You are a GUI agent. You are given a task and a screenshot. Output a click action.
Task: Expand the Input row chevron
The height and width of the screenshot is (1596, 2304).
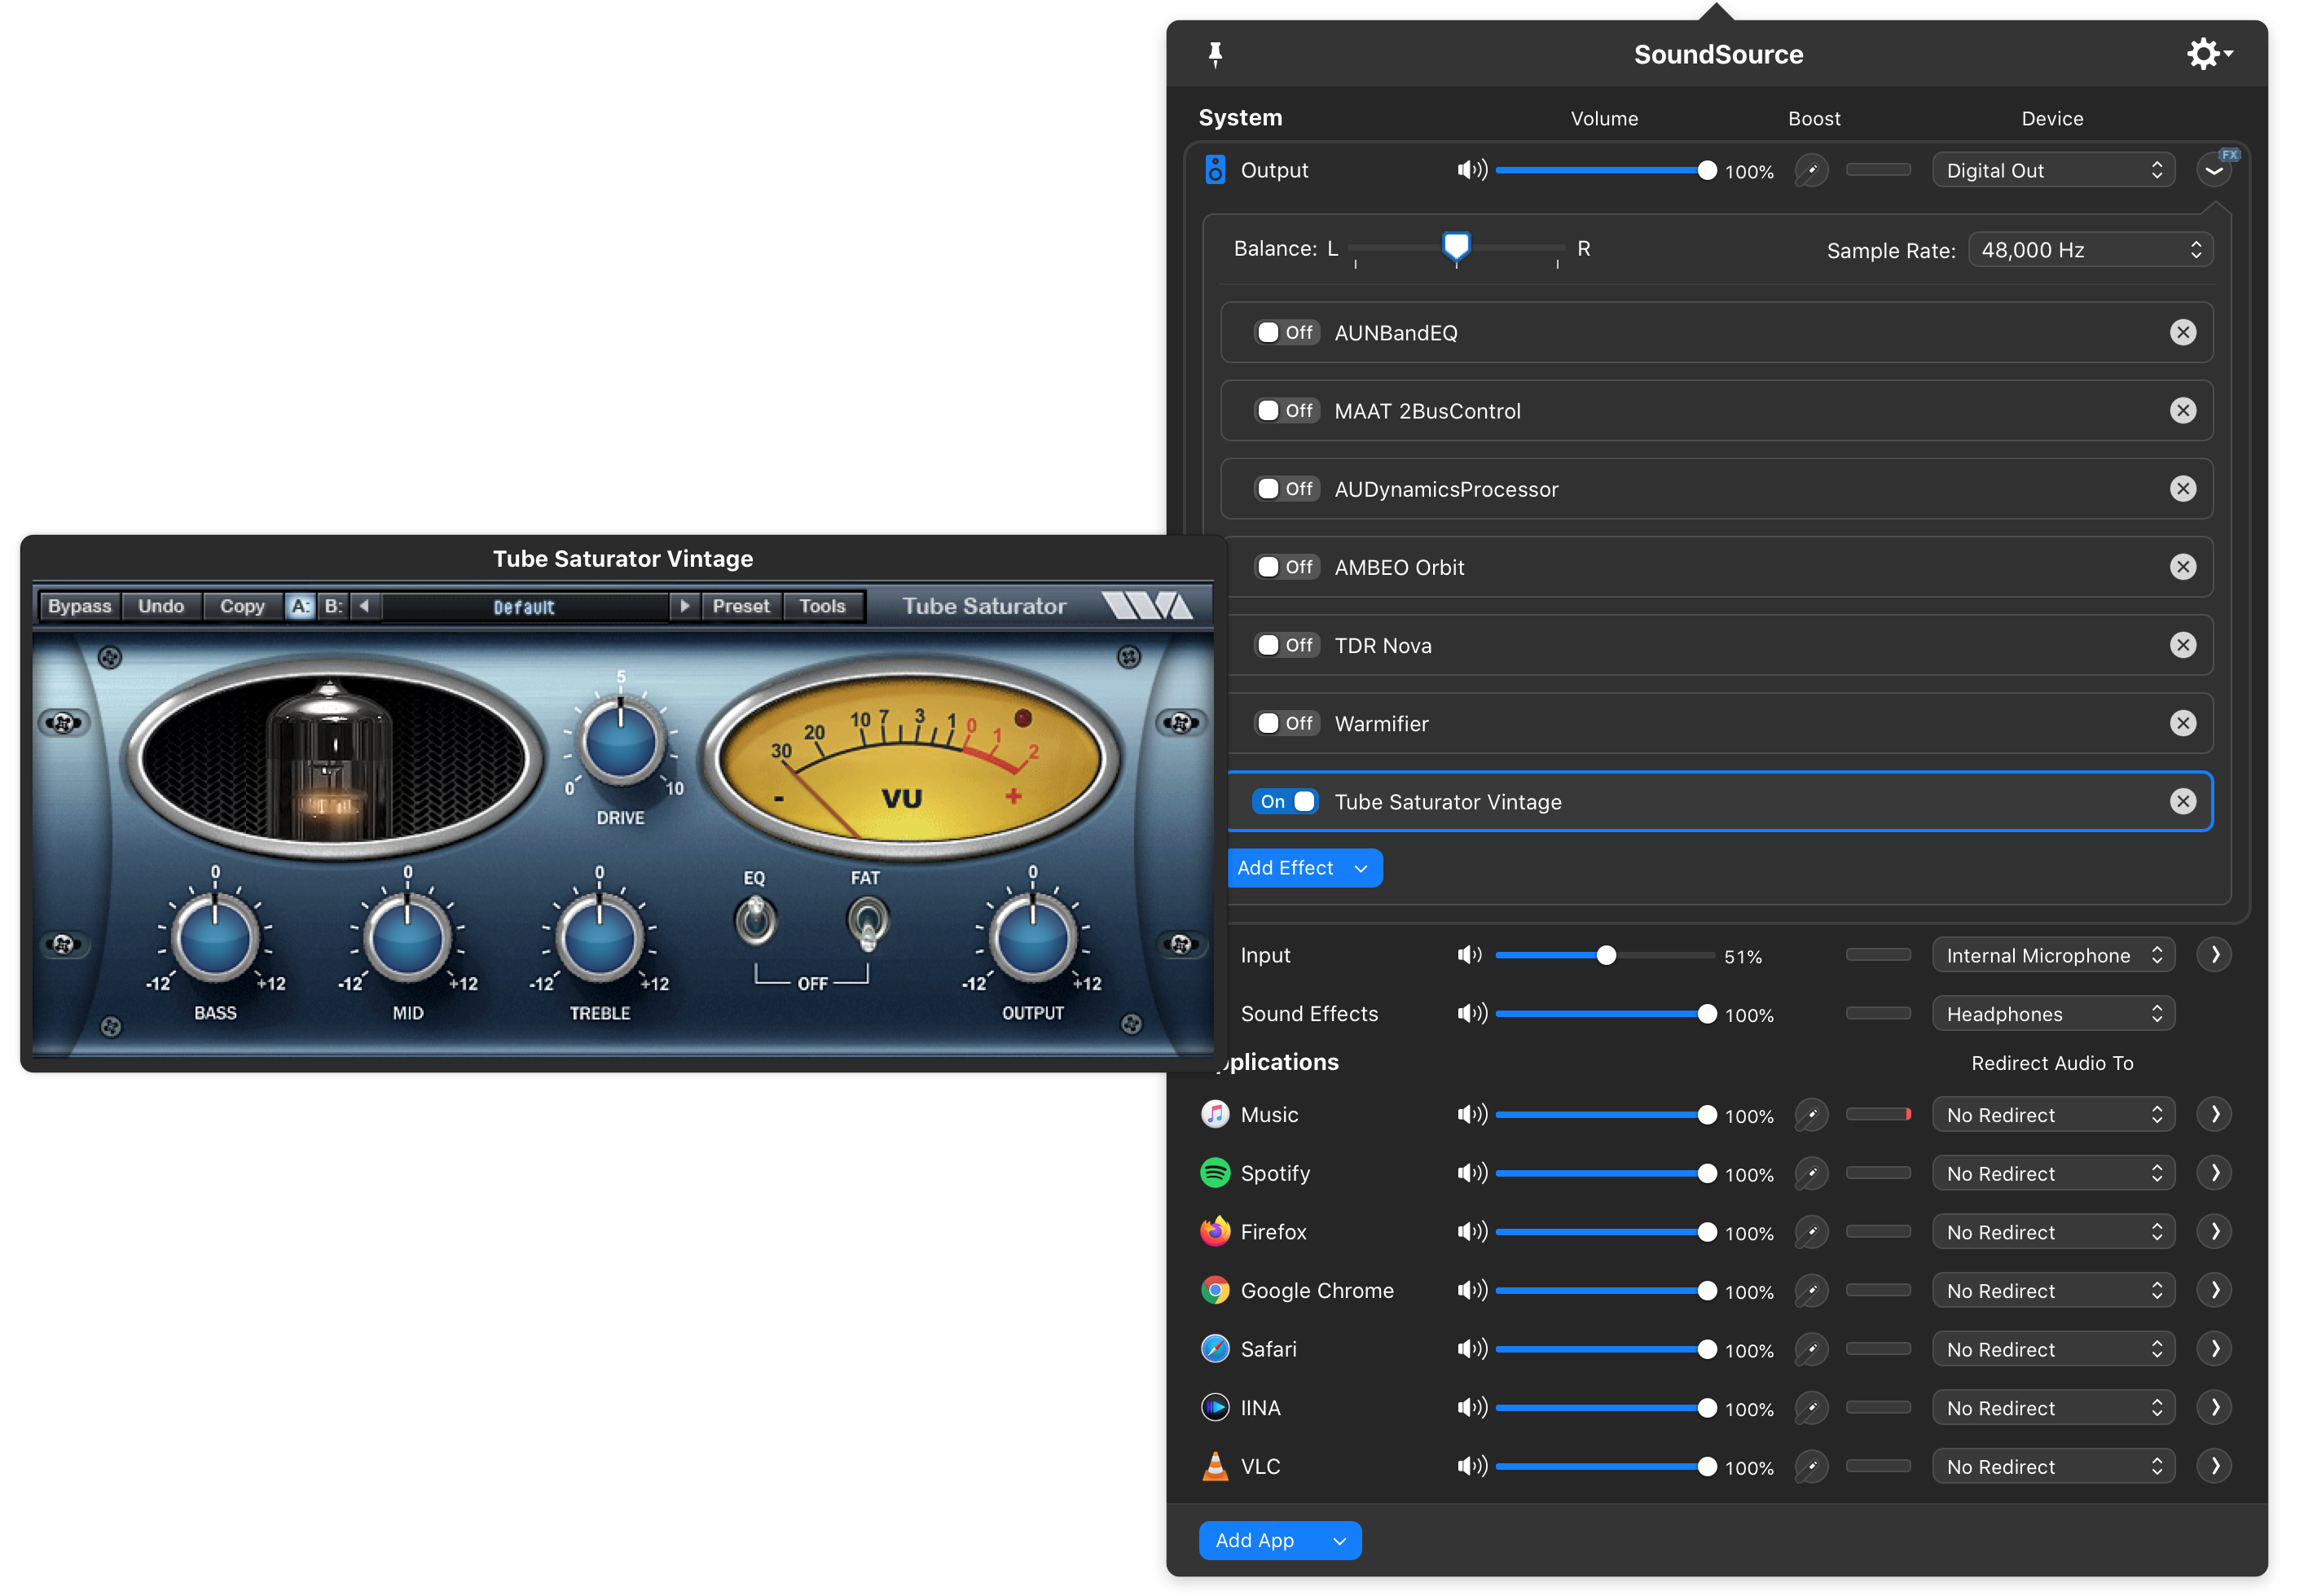[x=2214, y=955]
